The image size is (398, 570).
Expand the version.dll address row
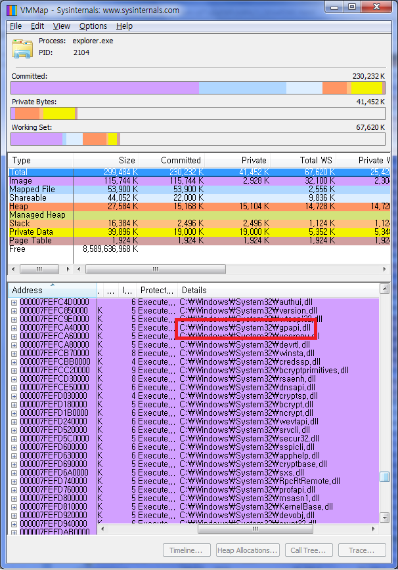[14, 311]
